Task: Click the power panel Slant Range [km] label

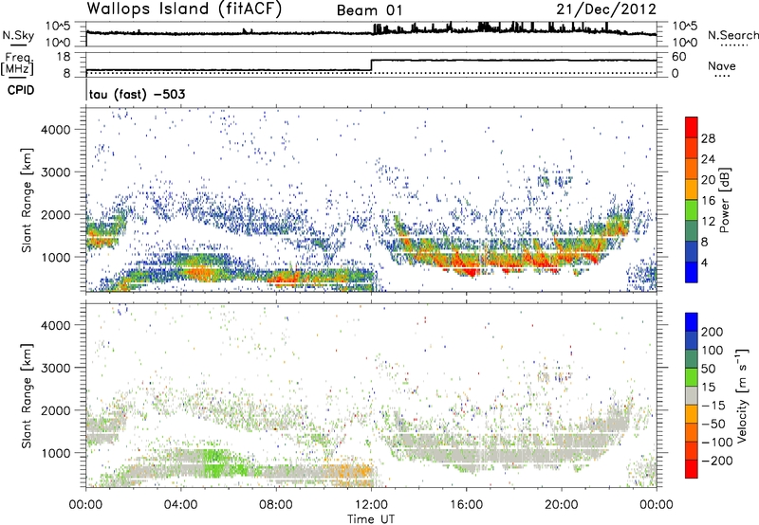Action: (x=27, y=201)
